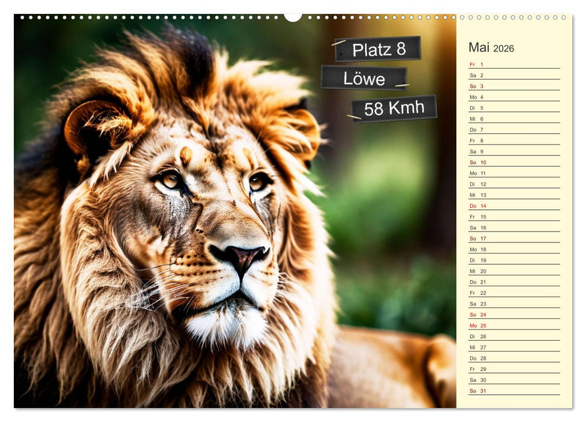
Task: Select the Di 12 calendar line
Action: 514,184
